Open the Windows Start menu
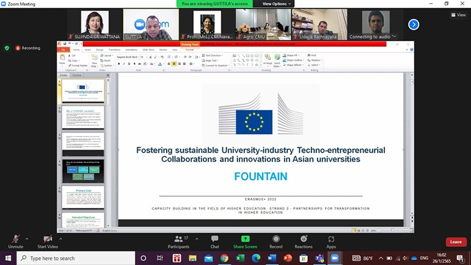Image resolution: width=471 pixels, height=265 pixels. [8, 258]
